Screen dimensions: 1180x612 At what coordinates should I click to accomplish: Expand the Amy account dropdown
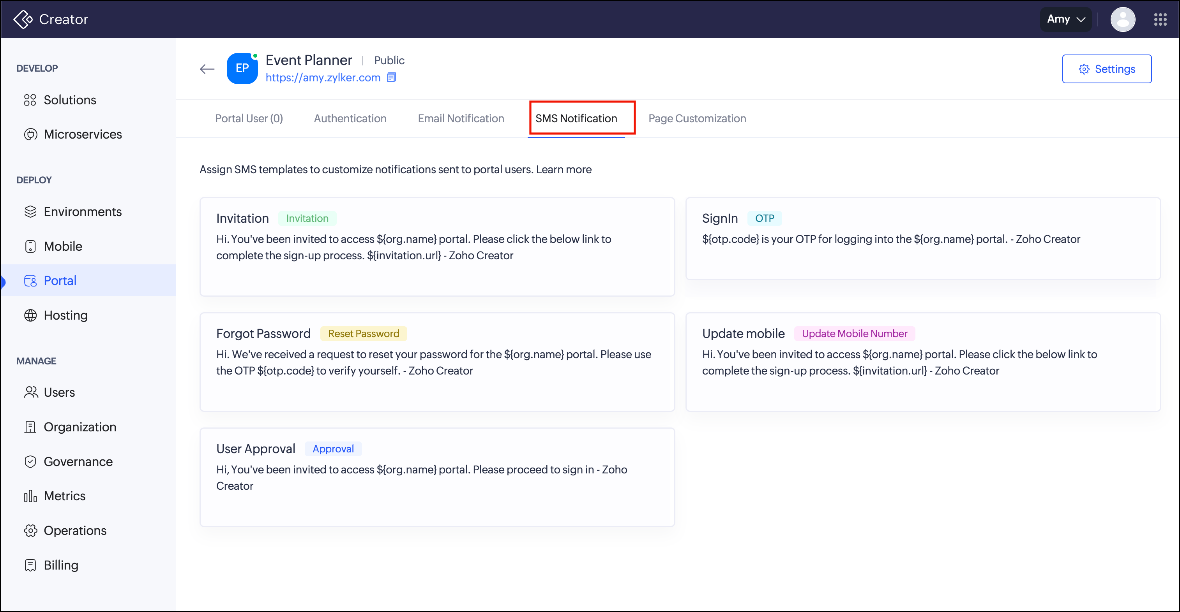1065,19
